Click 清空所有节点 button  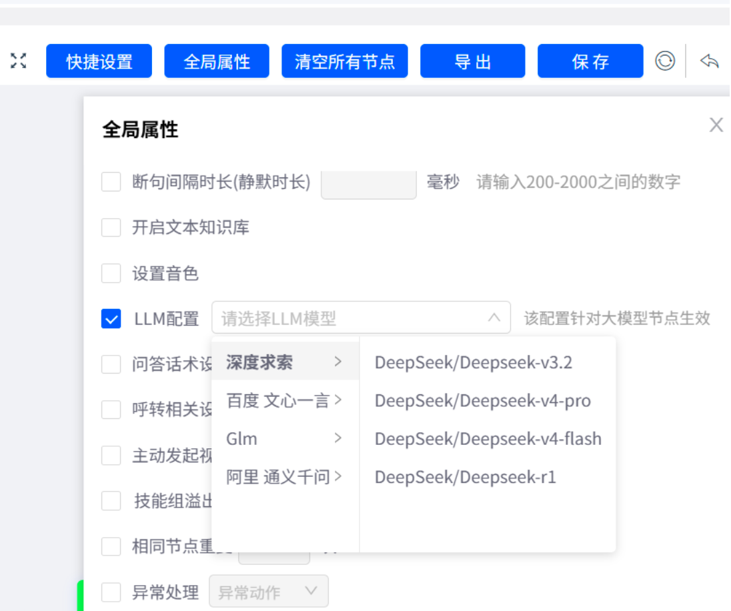[345, 61]
